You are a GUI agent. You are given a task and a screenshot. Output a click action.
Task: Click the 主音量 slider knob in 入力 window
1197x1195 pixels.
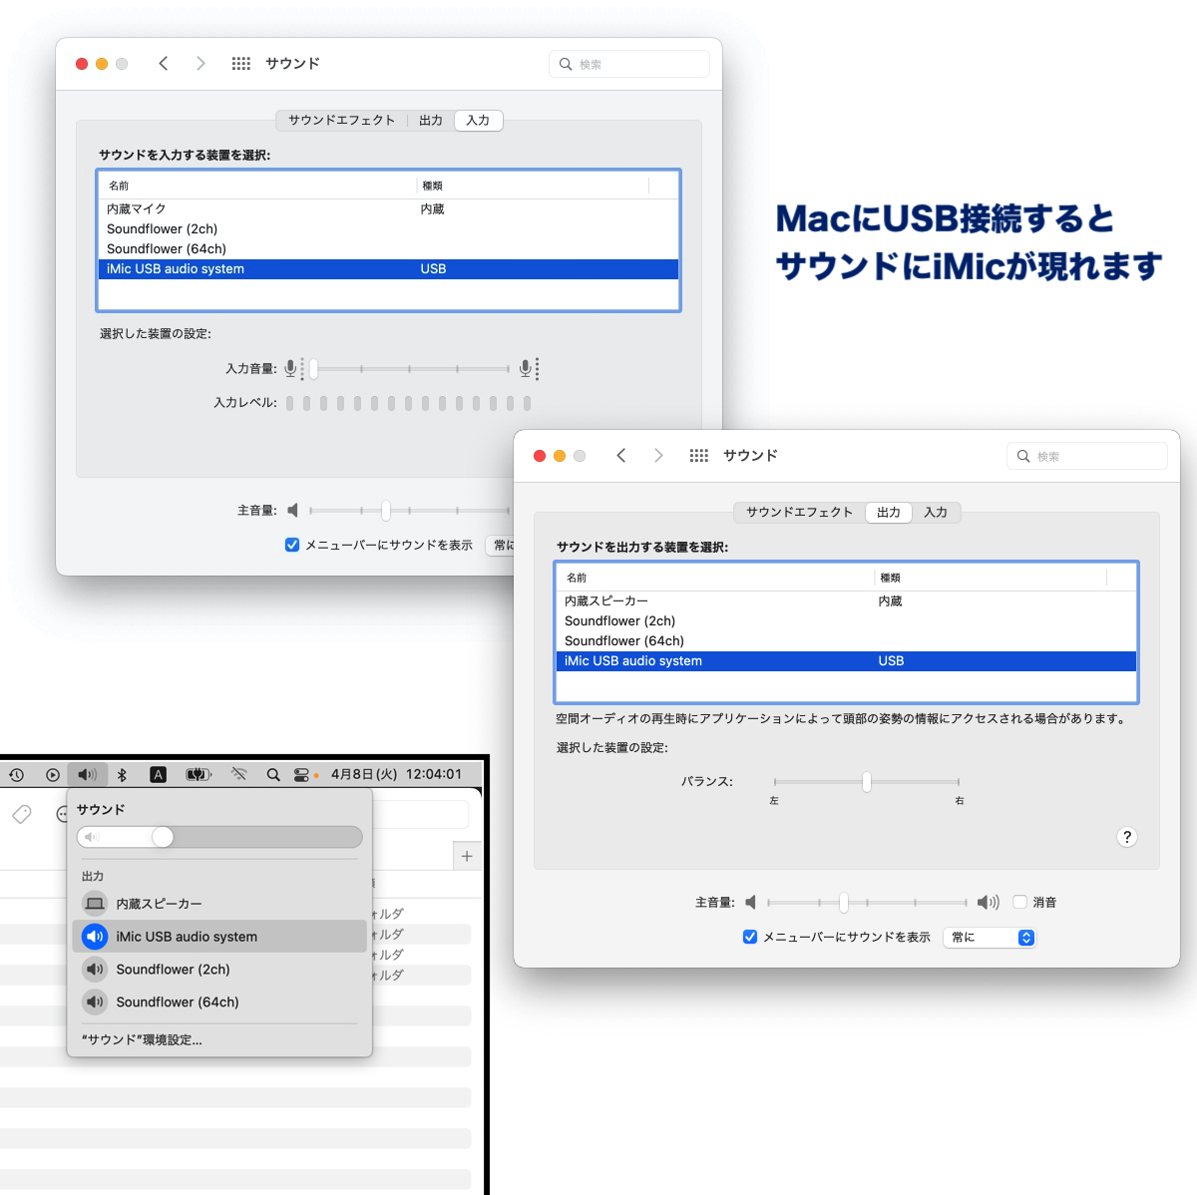pos(386,511)
